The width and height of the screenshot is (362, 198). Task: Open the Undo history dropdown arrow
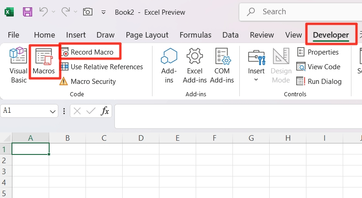[53, 12]
